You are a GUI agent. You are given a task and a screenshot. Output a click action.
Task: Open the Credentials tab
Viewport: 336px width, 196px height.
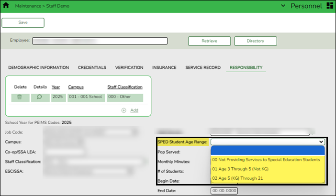tap(92, 68)
